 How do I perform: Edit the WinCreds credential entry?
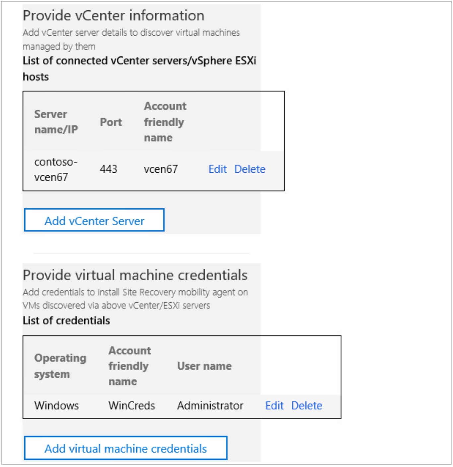click(275, 406)
